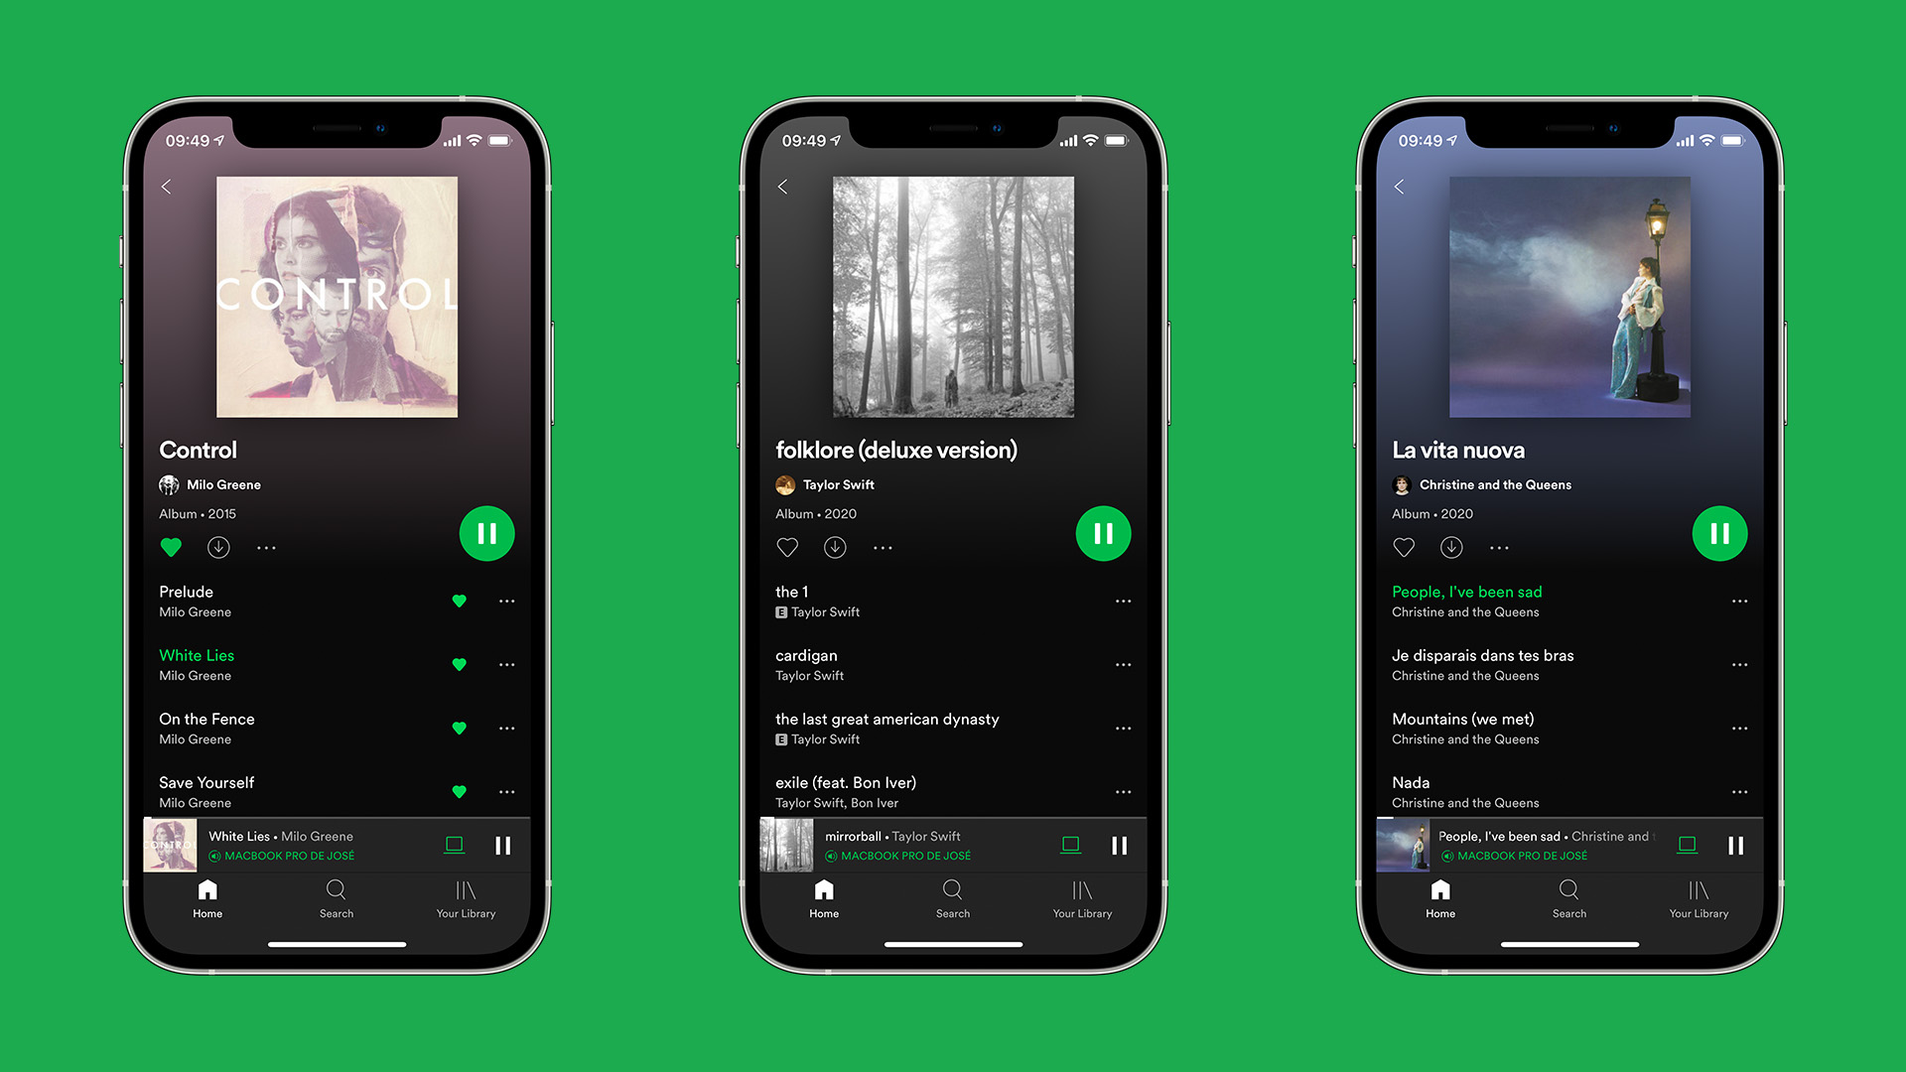Viewport: 1906px width, 1072px height.
Task: Like the folklore deluxe version album
Action: [x=787, y=547]
